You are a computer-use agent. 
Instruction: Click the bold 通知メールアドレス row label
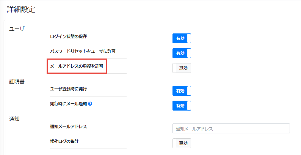click(x=68, y=126)
